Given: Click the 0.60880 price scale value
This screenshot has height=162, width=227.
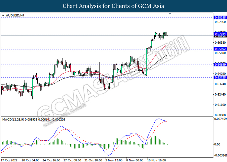Looking at the screenshot, I should [x=220, y=115].
